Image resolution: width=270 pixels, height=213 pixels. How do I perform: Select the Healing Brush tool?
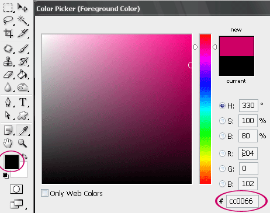8,48
